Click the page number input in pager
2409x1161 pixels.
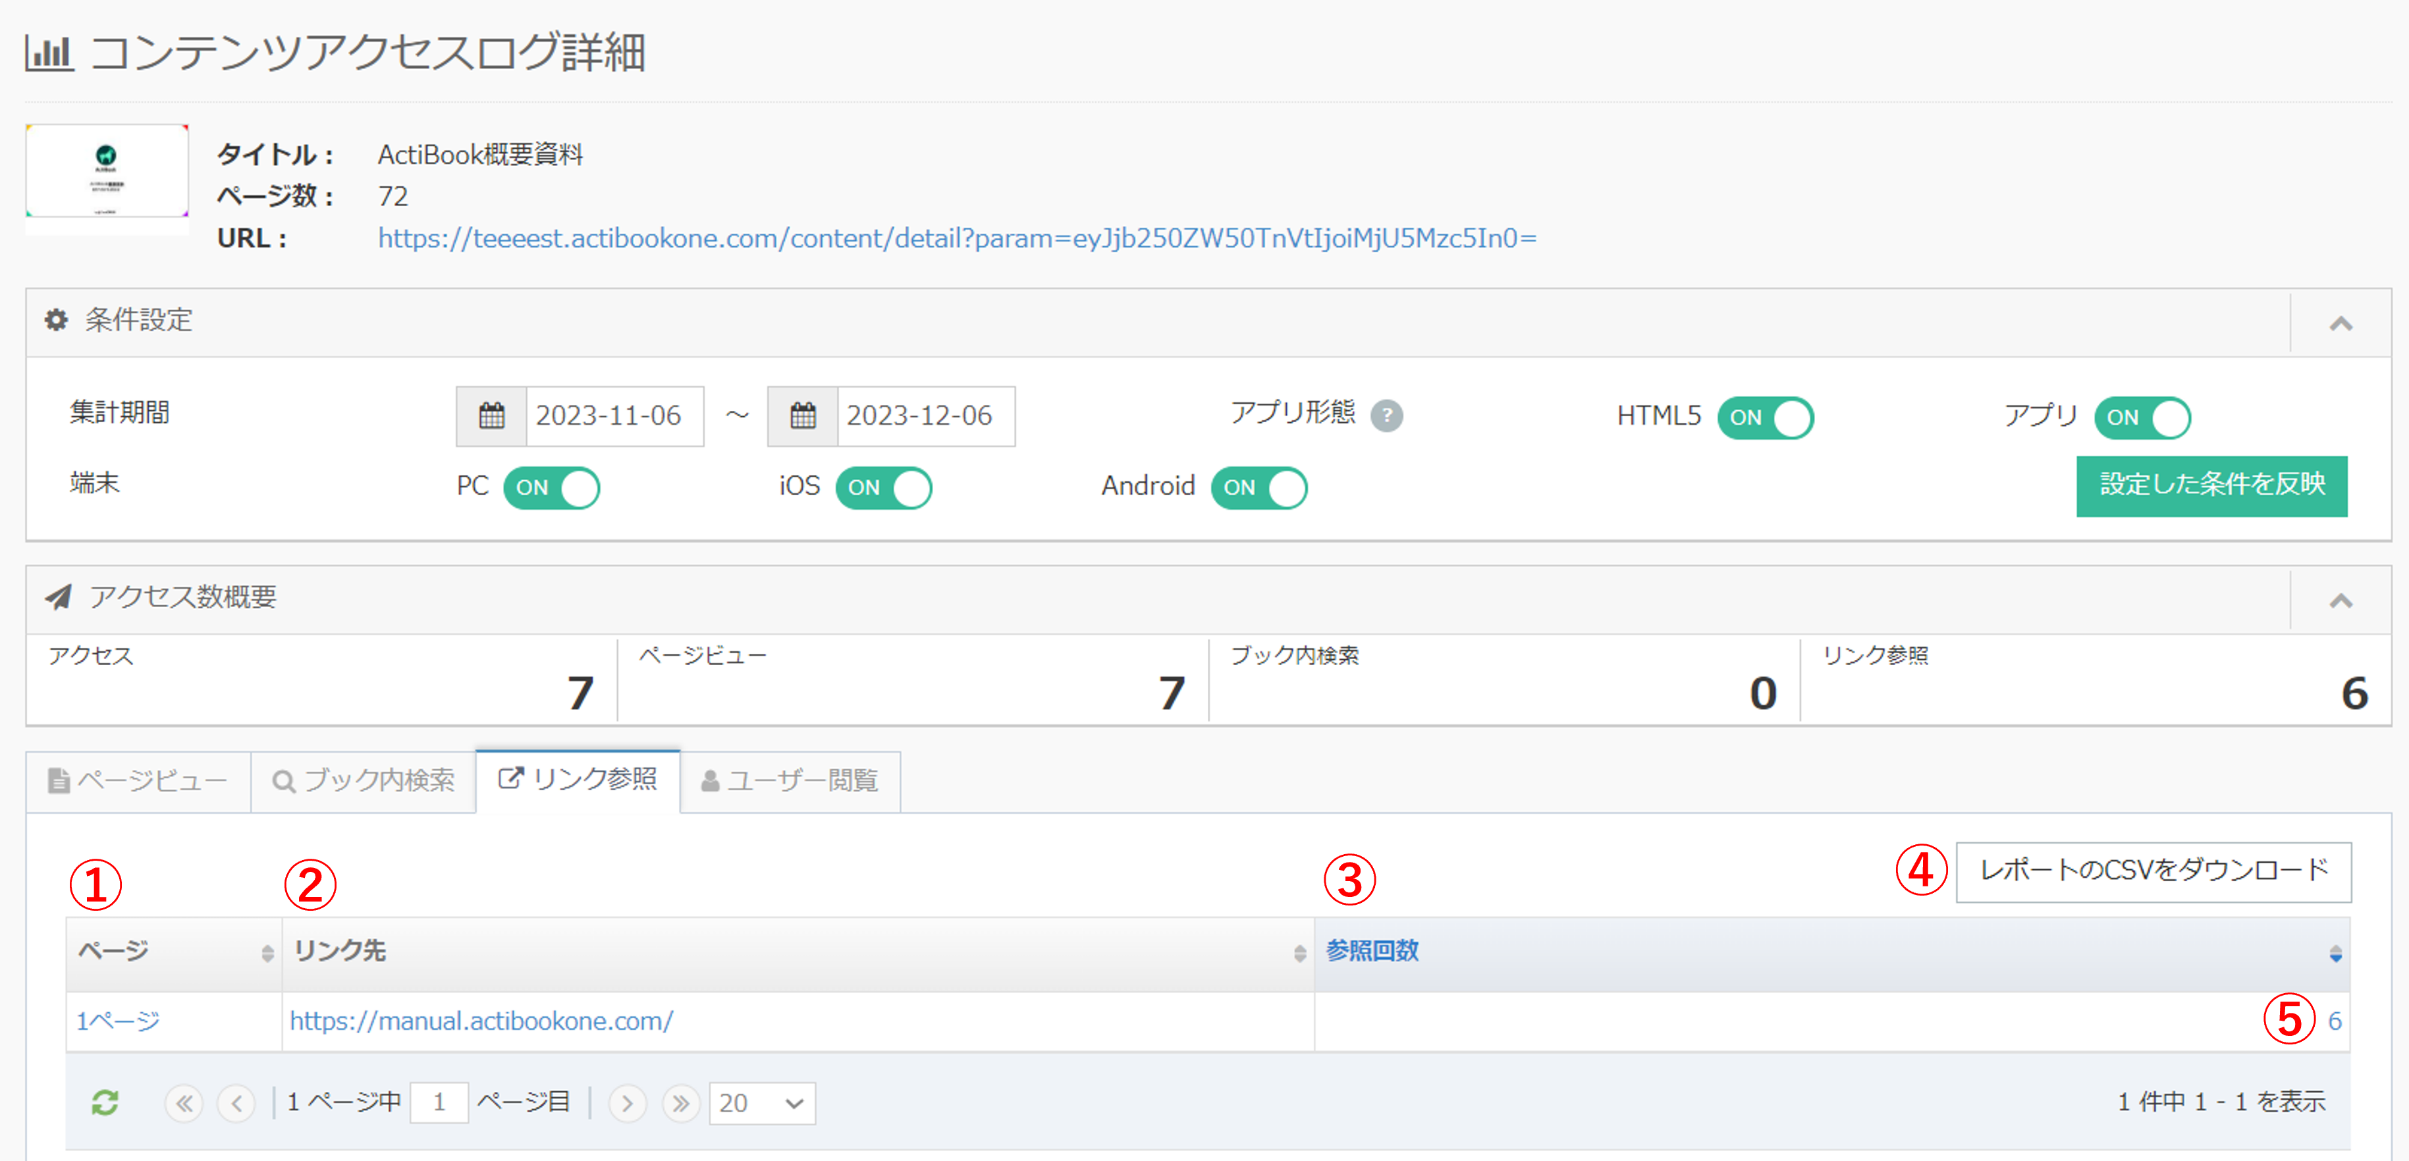click(439, 1104)
